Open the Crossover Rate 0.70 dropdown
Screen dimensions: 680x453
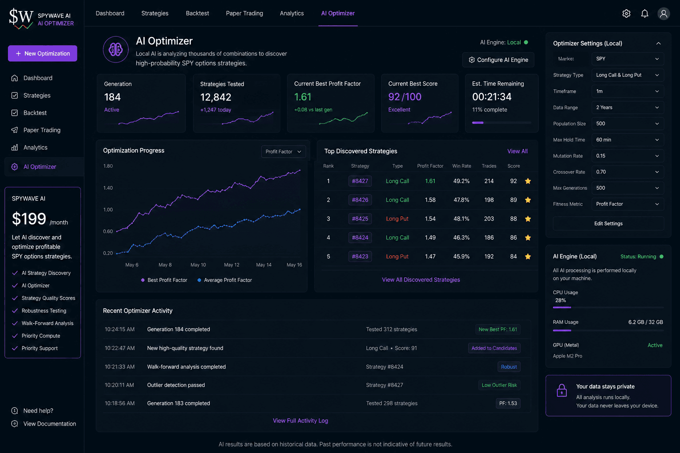click(627, 172)
